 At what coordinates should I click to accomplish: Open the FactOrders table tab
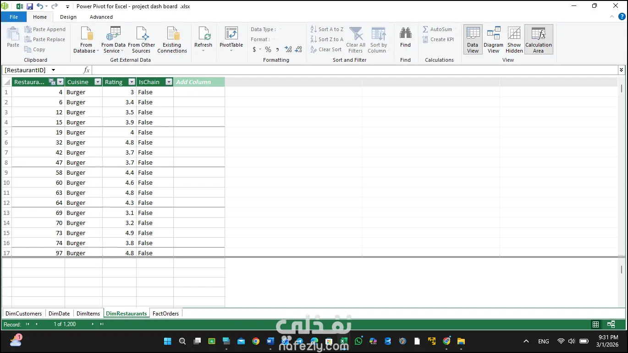[165, 313]
